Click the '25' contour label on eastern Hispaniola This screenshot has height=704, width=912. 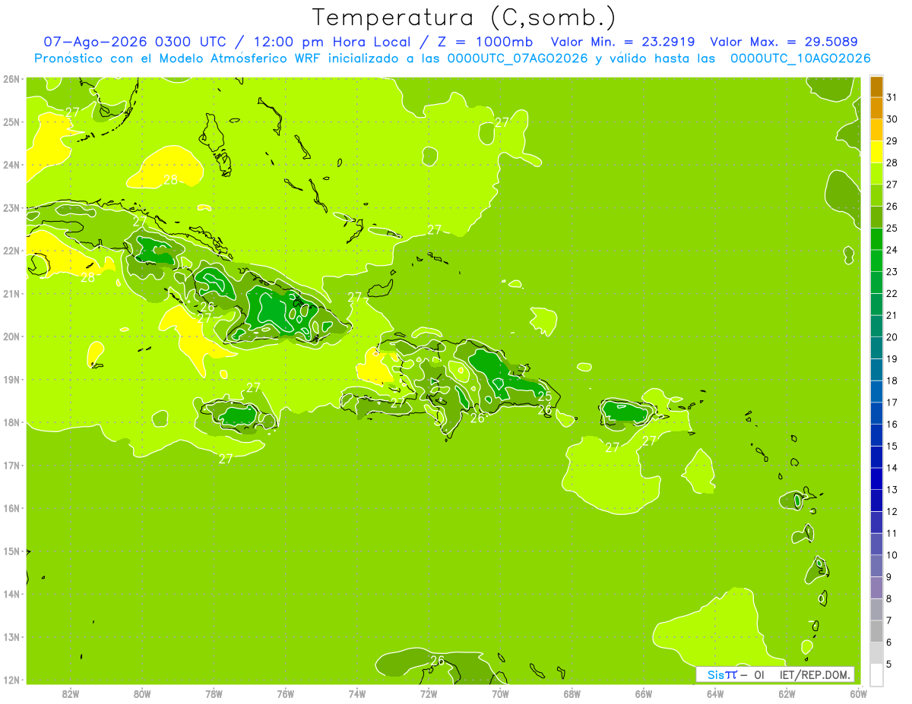click(544, 396)
